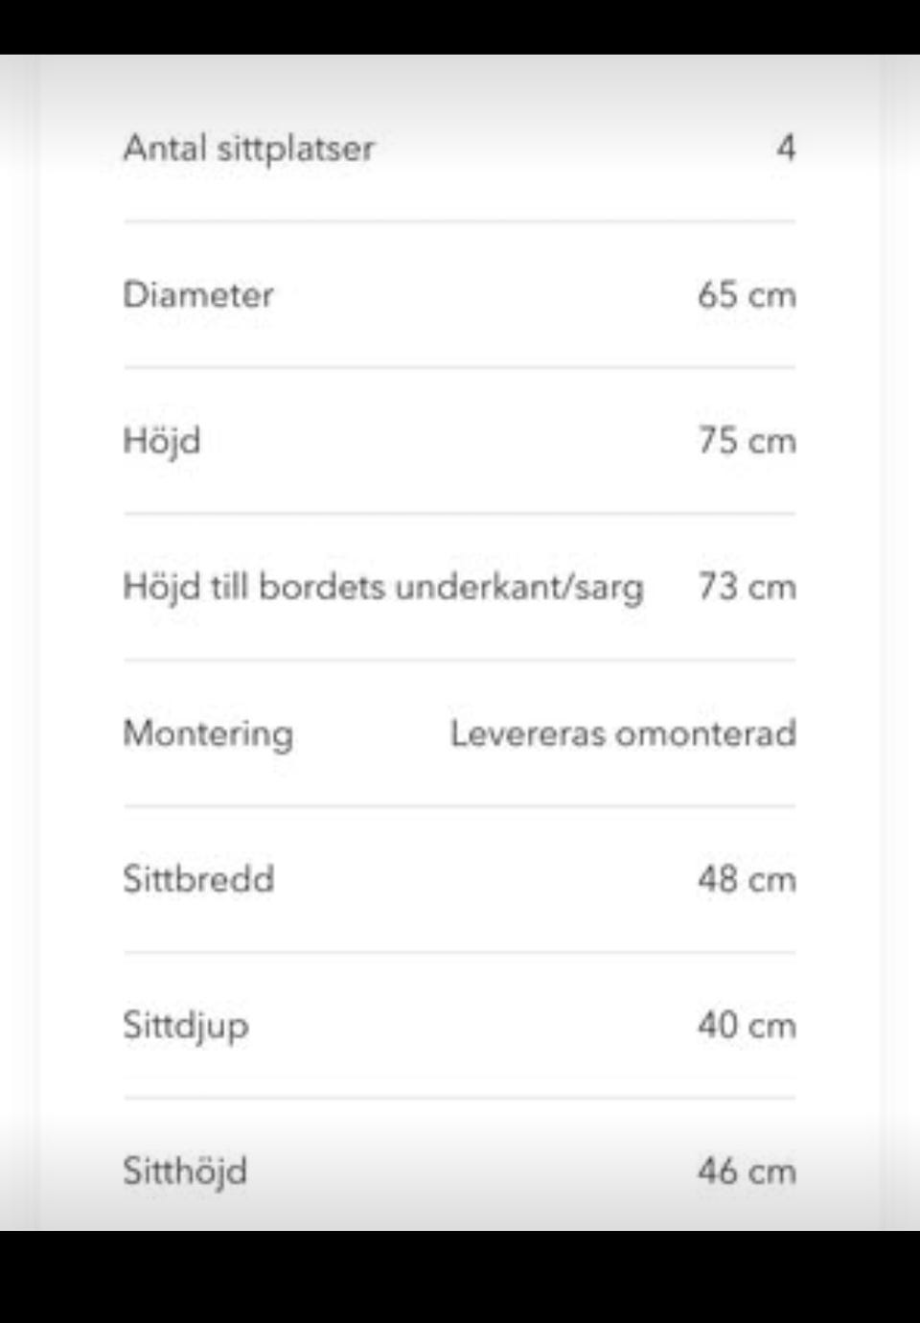Click the divider line below Diameter row

(x=459, y=367)
